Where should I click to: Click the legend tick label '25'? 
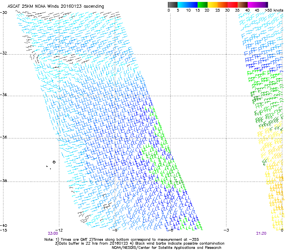(218, 10)
